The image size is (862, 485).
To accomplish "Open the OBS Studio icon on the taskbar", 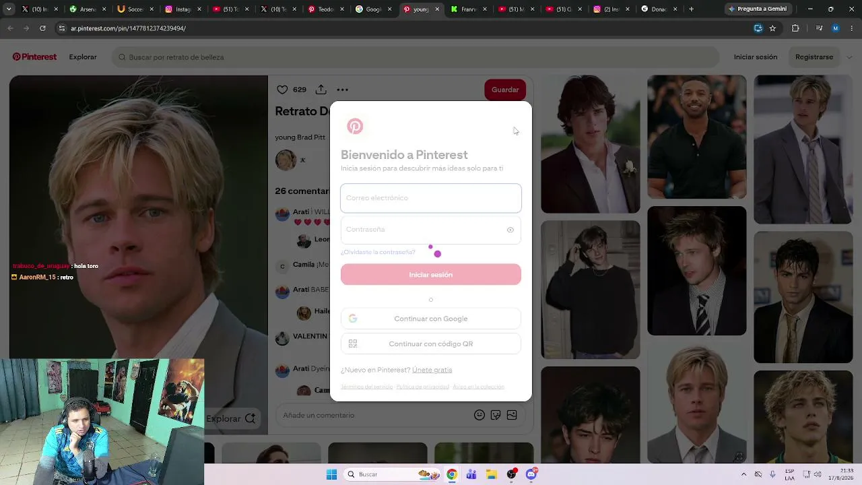I will click(512, 474).
